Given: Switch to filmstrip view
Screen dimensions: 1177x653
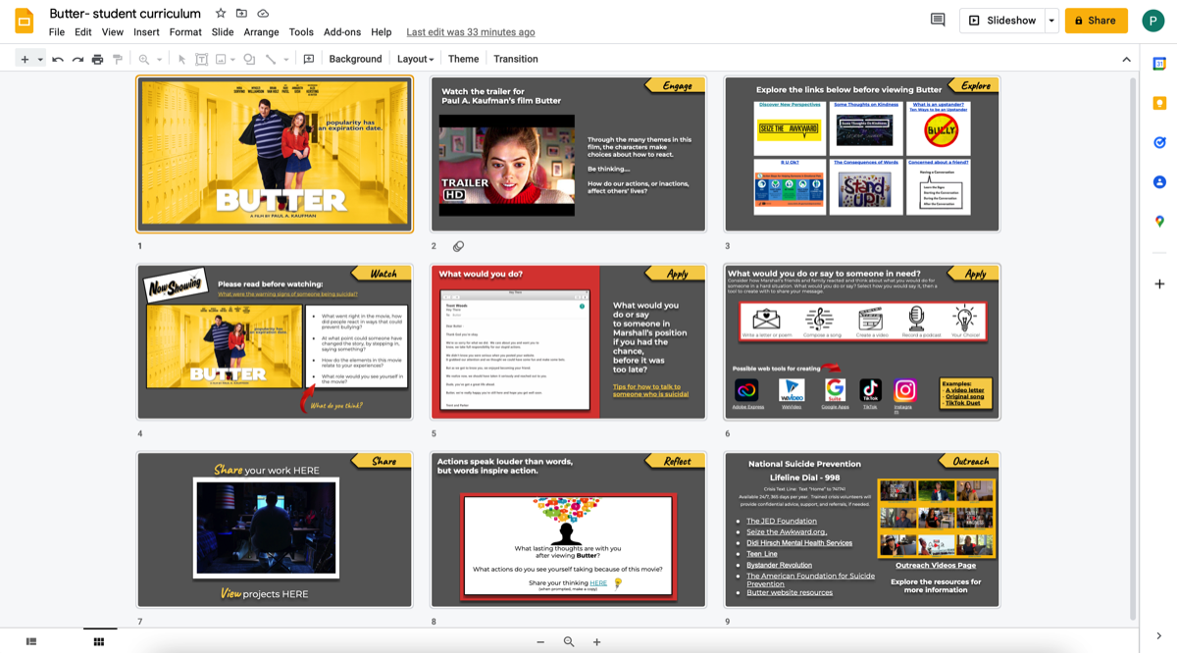Looking at the screenshot, I should tap(31, 641).
